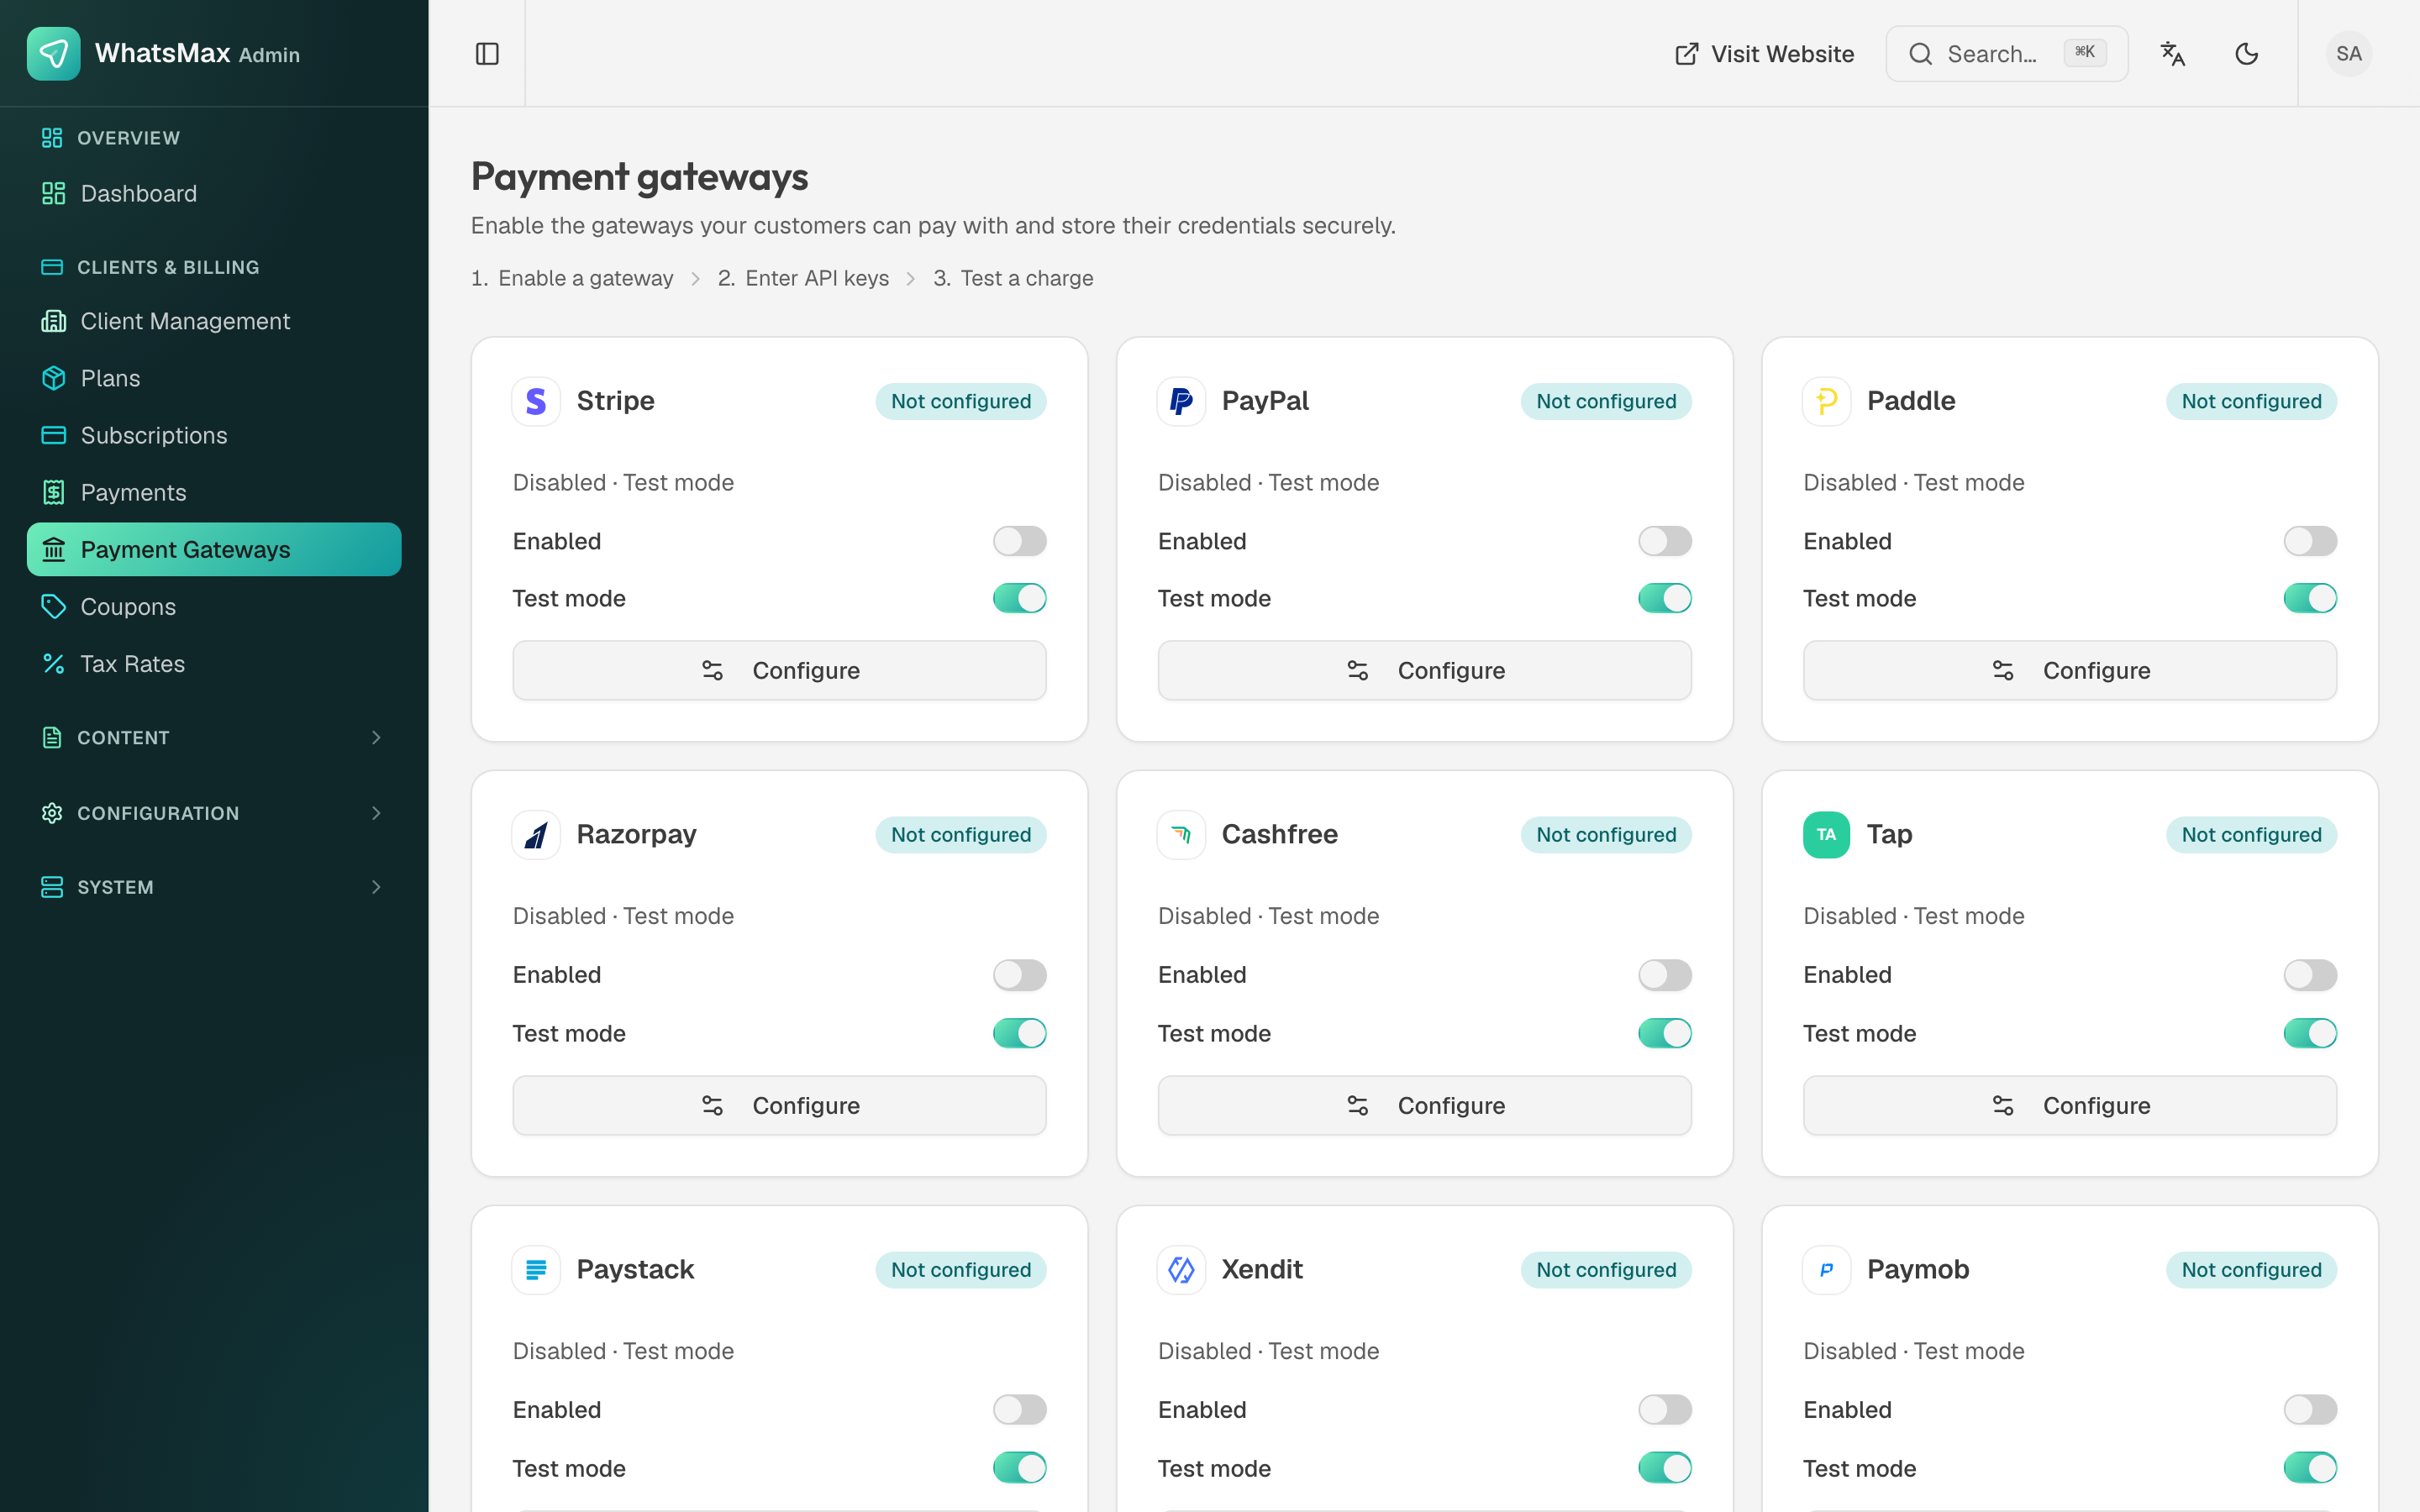Turn off Stripe test mode
The width and height of the screenshot is (2420, 1512).
(x=1019, y=598)
